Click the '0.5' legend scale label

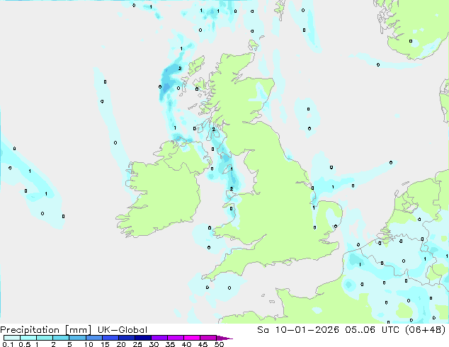coord(25,344)
